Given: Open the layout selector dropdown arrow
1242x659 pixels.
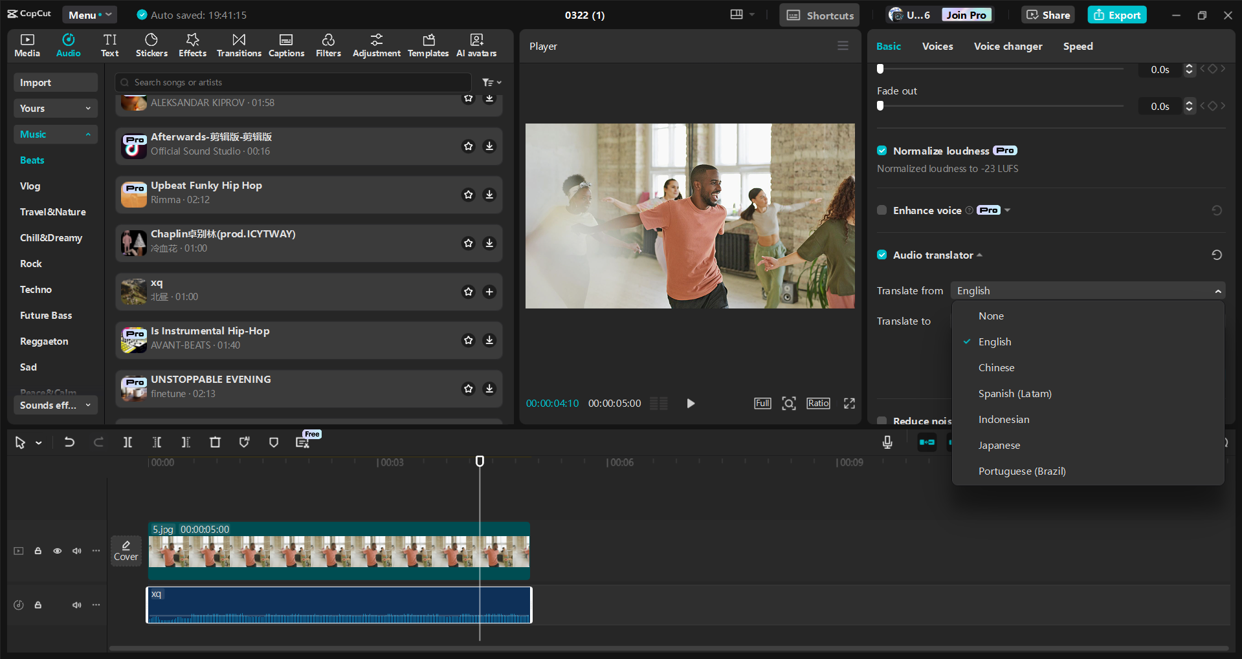Looking at the screenshot, I should [x=752, y=15].
